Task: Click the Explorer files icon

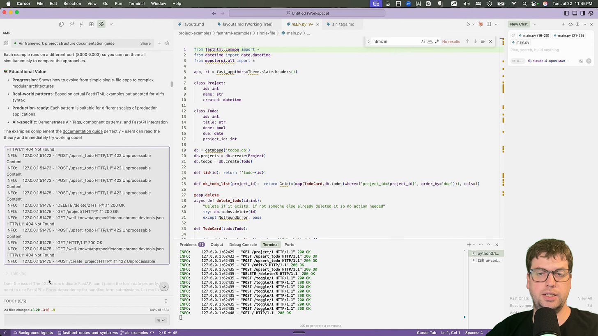Action: click(x=62, y=24)
